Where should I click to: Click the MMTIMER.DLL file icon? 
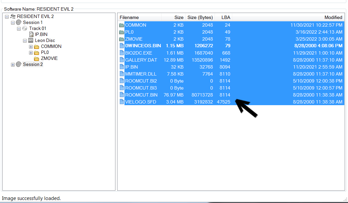(122, 74)
